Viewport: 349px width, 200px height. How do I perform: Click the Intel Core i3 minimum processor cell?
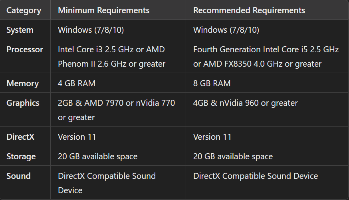click(111, 57)
